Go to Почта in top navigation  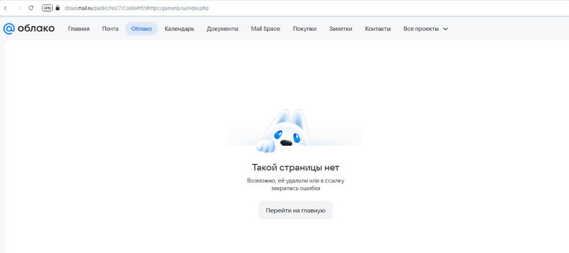(110, 29)
